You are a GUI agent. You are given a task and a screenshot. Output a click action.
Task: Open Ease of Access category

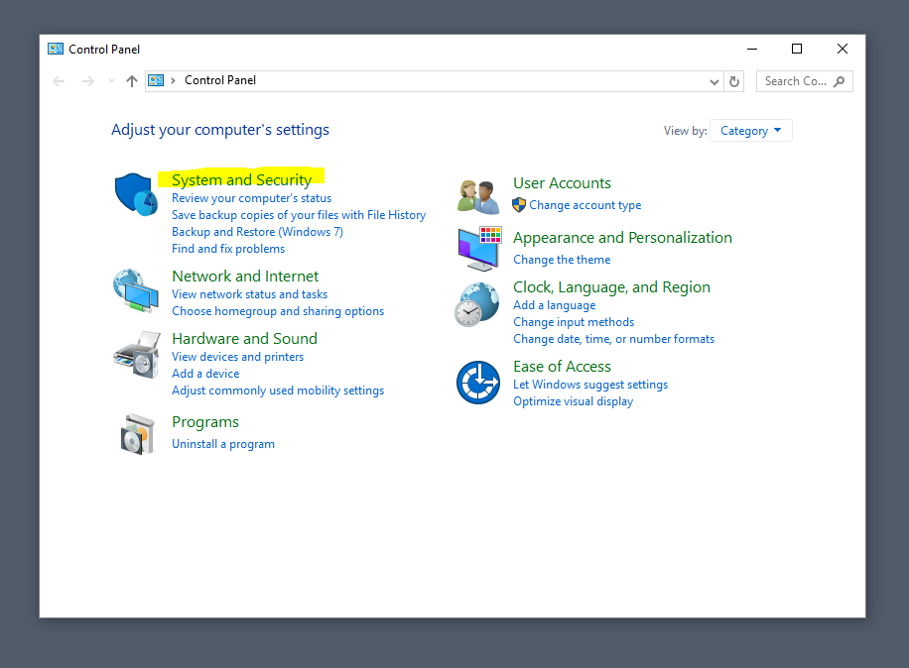[562, 367]
